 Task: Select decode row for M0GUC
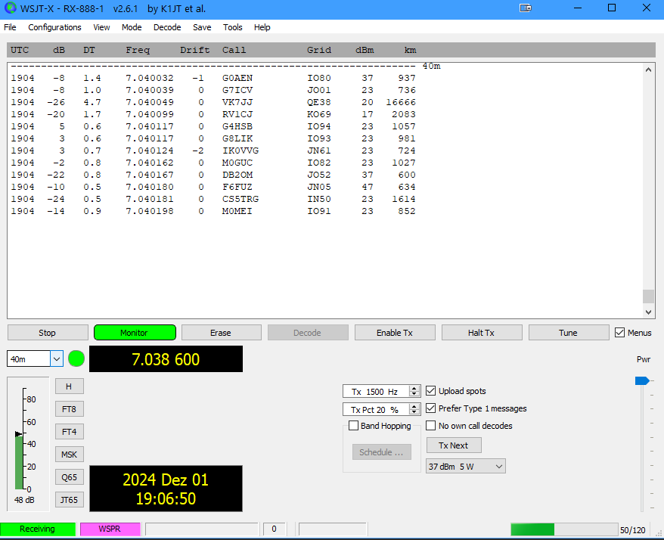coord(213,163)
